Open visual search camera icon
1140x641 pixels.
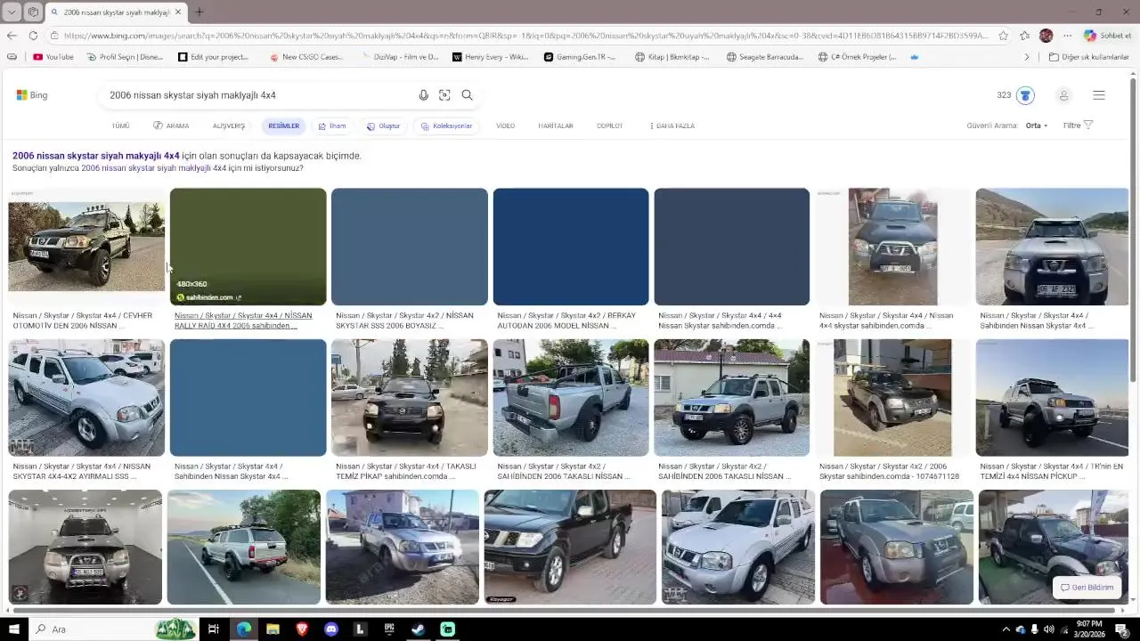coord(444,95)
